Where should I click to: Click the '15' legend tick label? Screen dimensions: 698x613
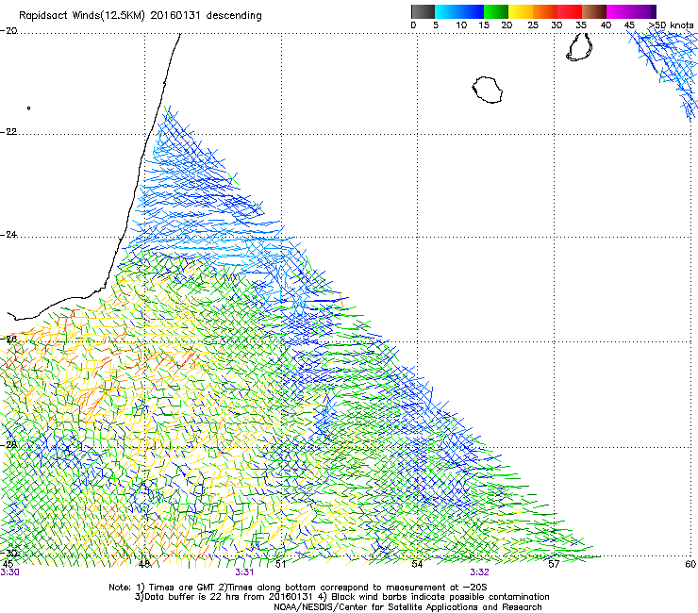tap(484, 25)
